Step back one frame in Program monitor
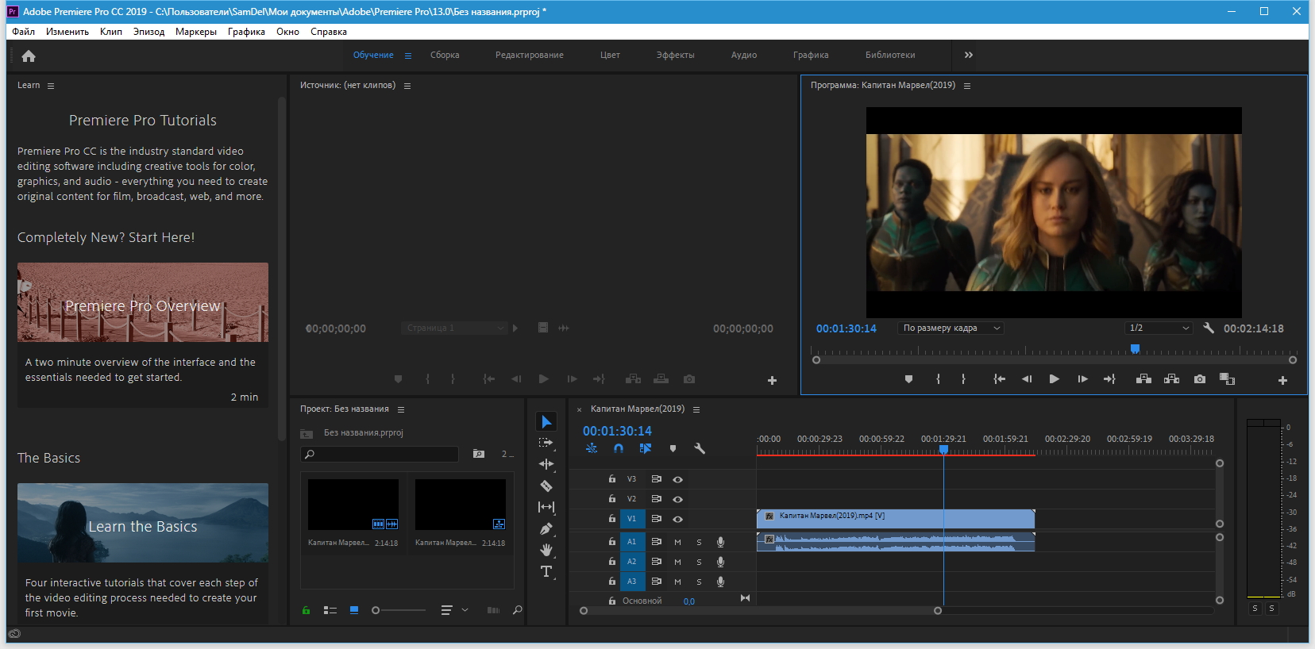This screenshot has height=649, width=1315. pyautogui.click(x=1027, y=379)
